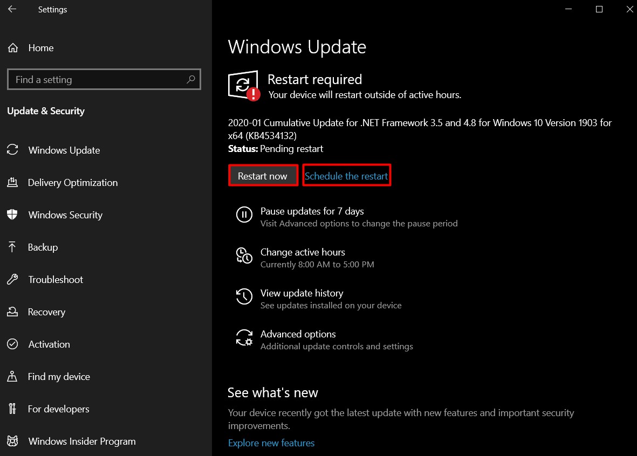Open For developers settings

coord(58,409)
